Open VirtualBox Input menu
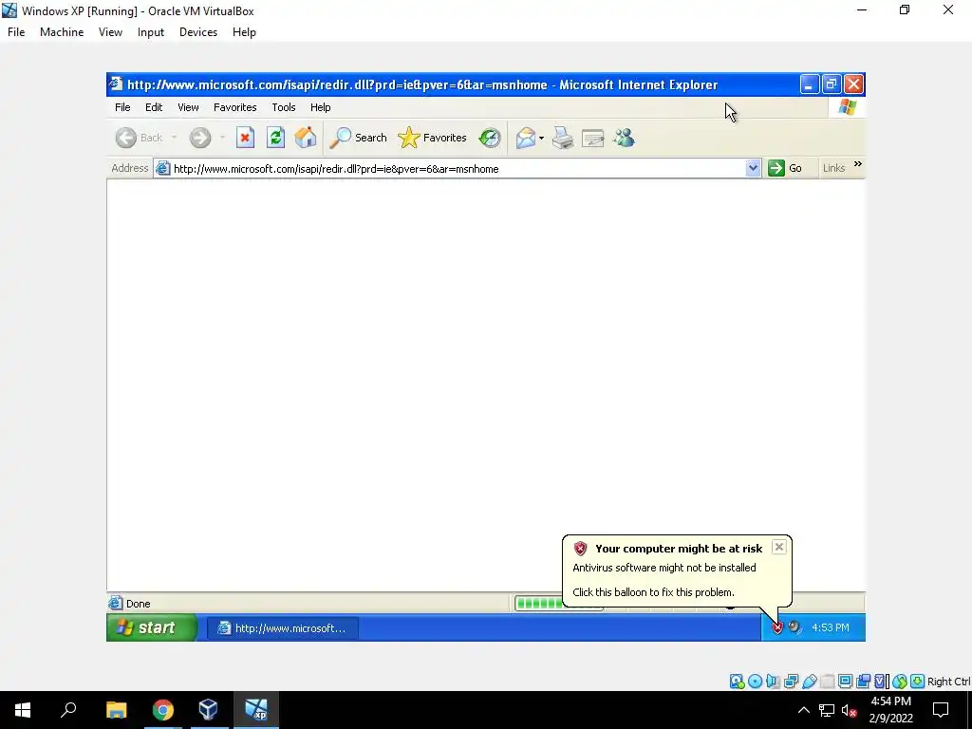The width and height of the screenshot is (972, 729). point(151,32)
